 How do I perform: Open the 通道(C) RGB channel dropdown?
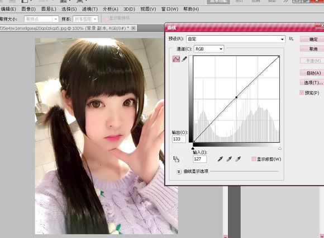[209, 49]
